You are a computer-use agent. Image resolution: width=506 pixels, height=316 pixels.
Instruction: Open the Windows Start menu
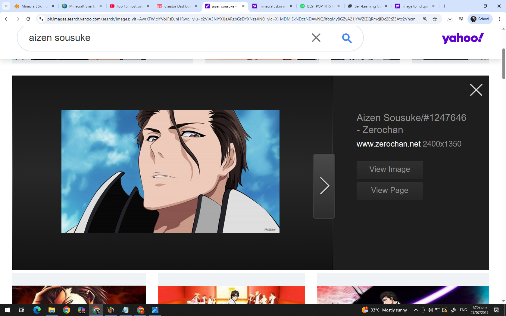pos(7,310)
